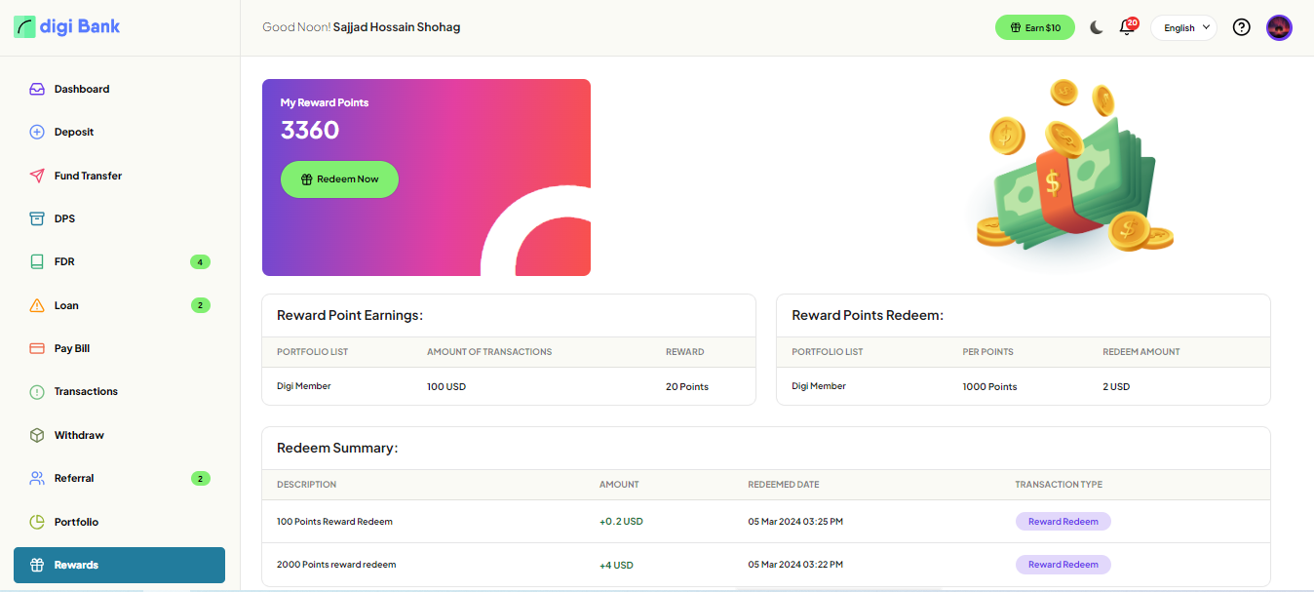Click the digi Bank logo

(67, 26)
